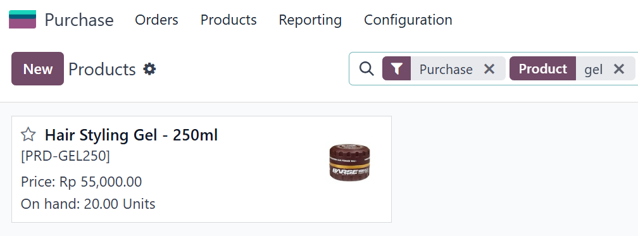This screenshot has width=638, height=236.
Task: Open the Orders menu
Action: [157, 20]
